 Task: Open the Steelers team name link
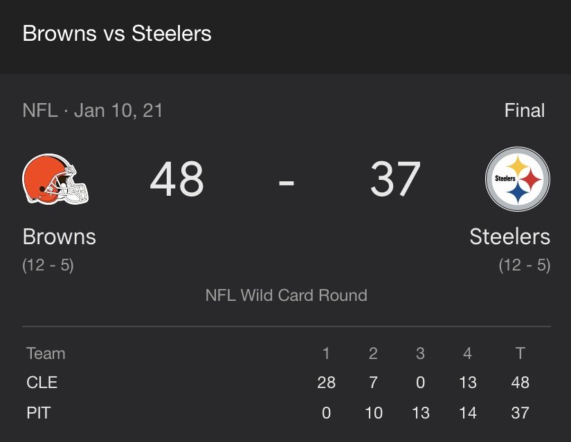pyautogui.click(x=510, y=237)
